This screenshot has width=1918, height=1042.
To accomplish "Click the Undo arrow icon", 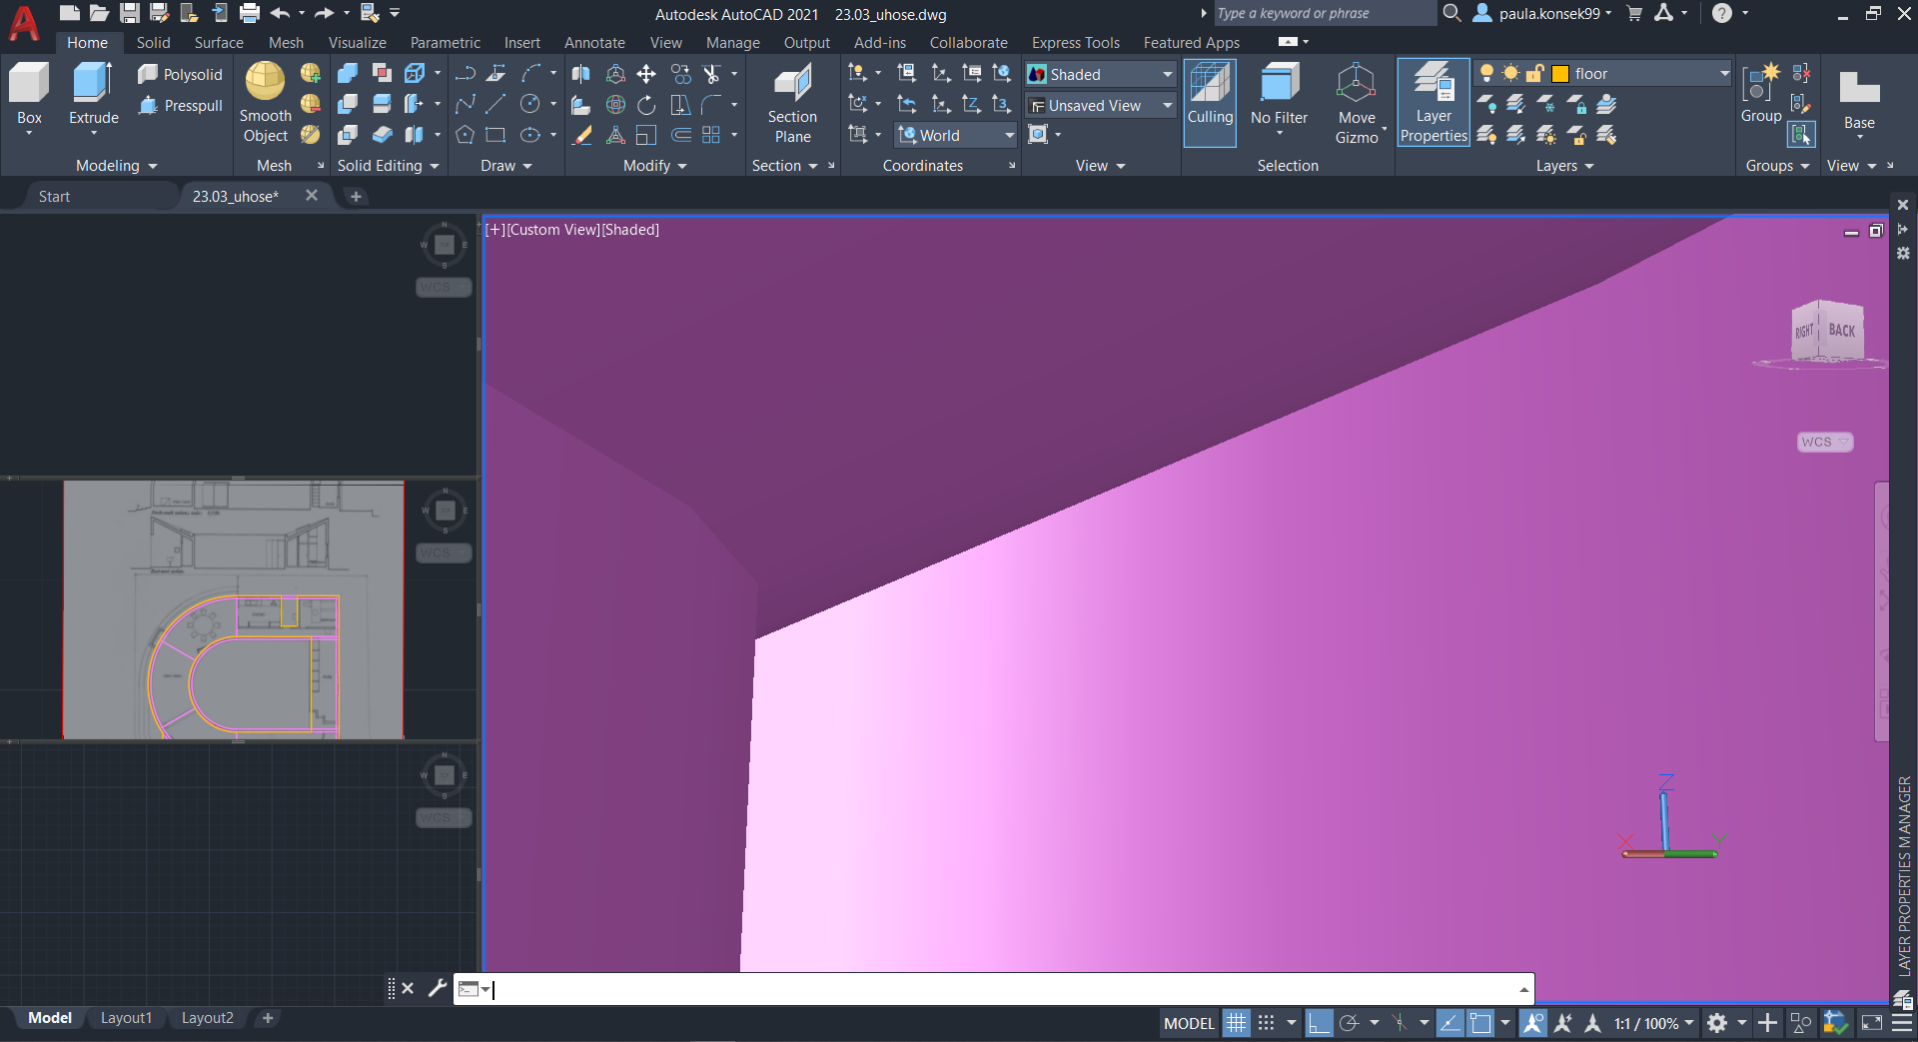I will pyautogui.click(x=280, y=13).
